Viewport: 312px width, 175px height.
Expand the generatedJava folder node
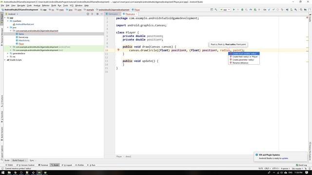tap(8, 53)
